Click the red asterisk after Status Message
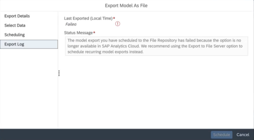The width and height of the screenshot is (254, 140). pos(94,32)
